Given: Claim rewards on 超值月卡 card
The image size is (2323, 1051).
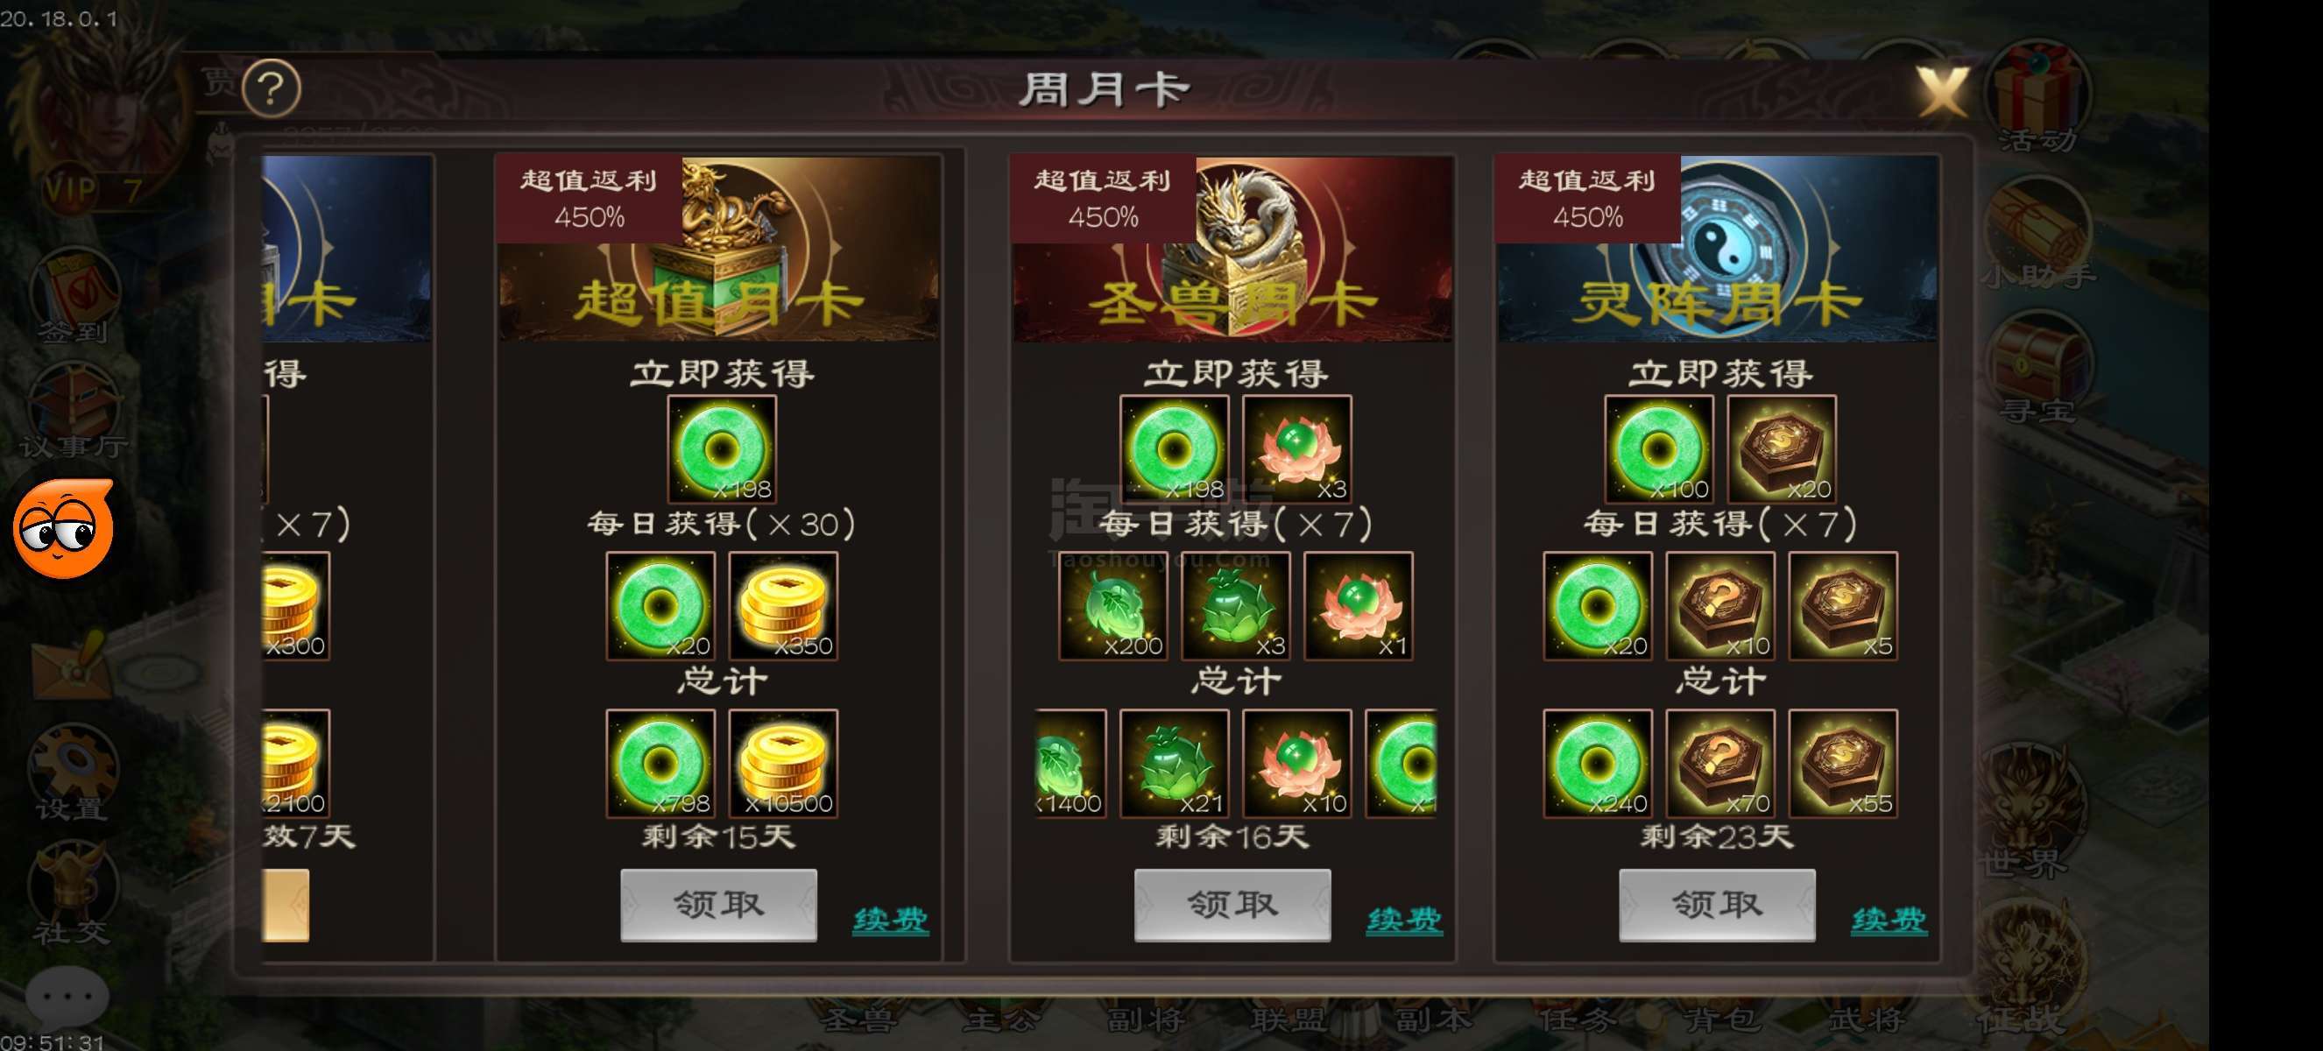Looking at the screenshot, I should tap(719, 905).
